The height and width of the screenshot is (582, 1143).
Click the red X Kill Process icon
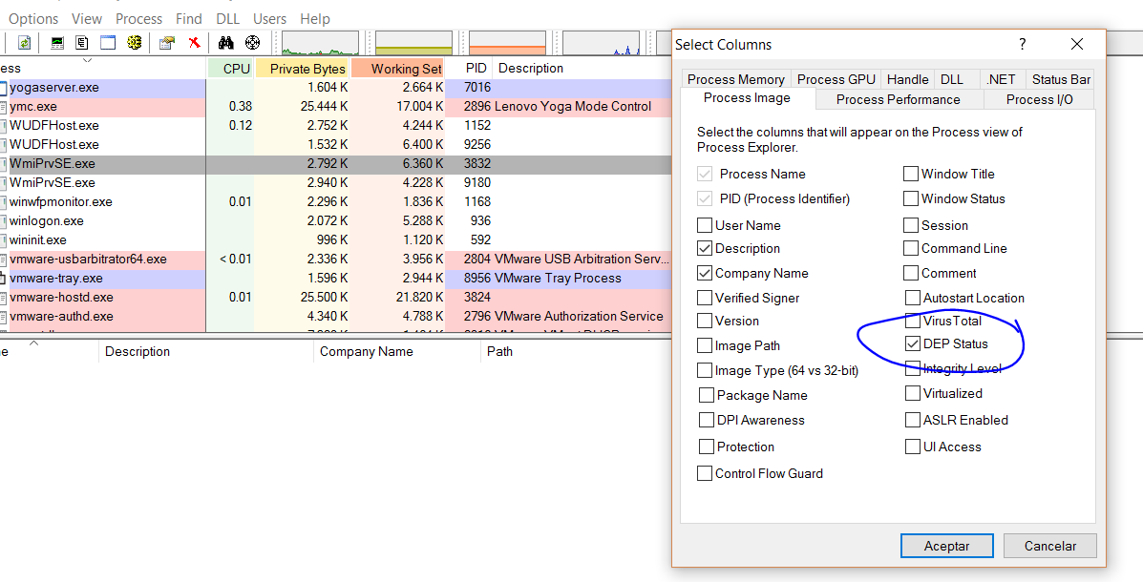click(194, 43)
